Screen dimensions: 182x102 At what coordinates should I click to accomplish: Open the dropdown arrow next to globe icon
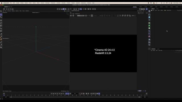point(88,16)
